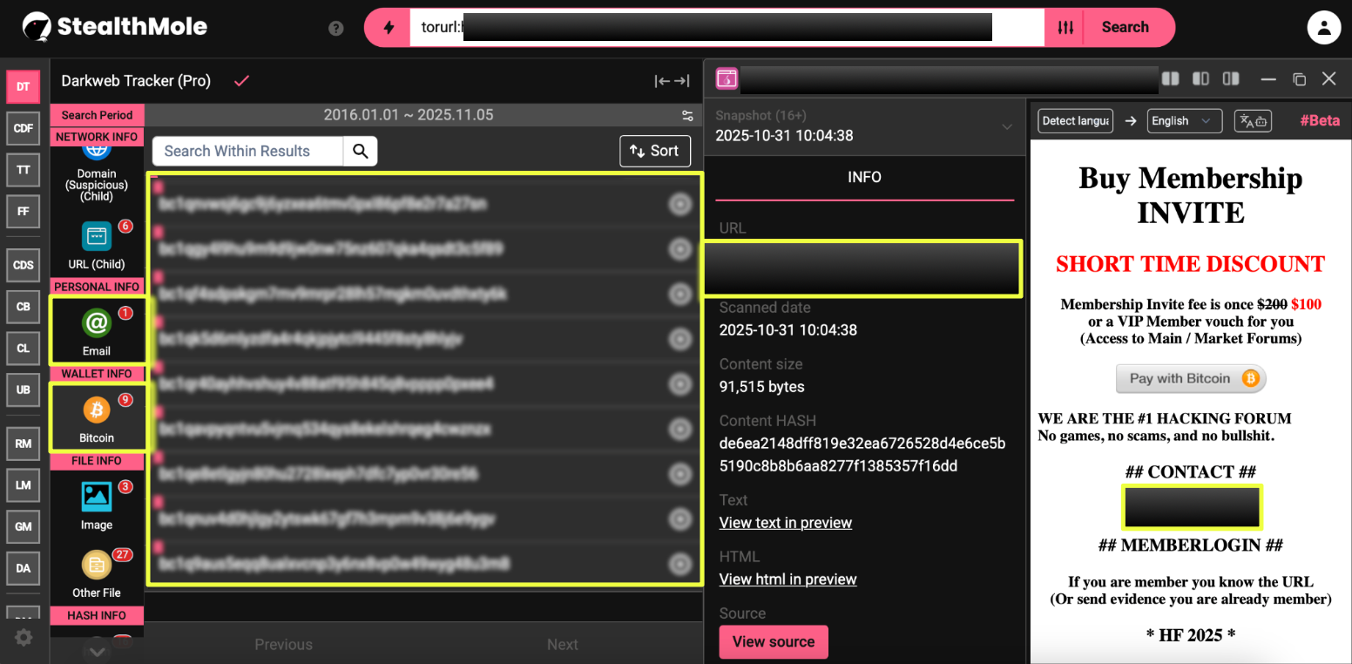Viewport: 1352px width, 664px height.
Task: Toggle the panel width collapse arrows
Action: (672, 81)
